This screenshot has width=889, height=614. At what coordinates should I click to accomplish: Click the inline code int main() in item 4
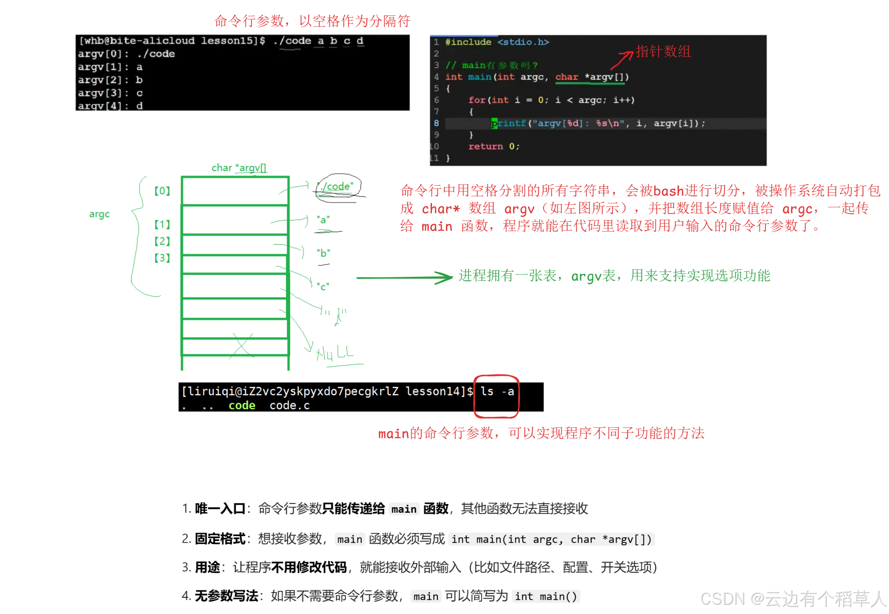[545, 596]
